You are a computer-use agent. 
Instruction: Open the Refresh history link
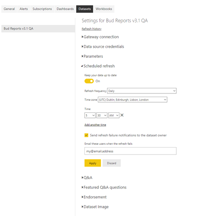click(x=91, y=29)
